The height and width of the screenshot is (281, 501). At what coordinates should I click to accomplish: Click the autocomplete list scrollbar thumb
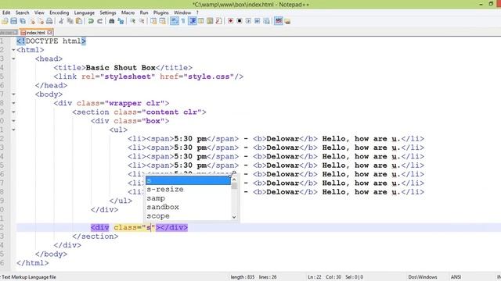(x=234, y=186)
